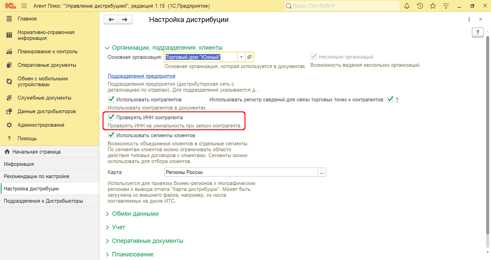The width and height of the screenshot is (491, 260).
Task: Toggle Использовать сегменты клиентов checkbox
Action: (x=111, y=135)
